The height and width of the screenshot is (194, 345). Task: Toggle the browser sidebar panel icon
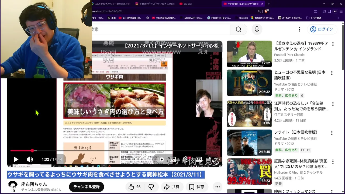click(329, 11)
